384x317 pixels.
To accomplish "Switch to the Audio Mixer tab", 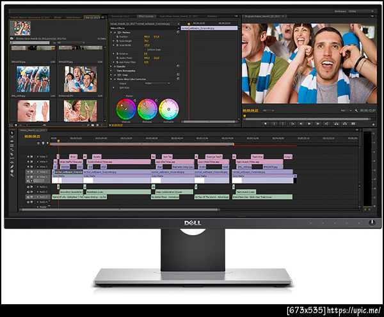I will (179, 17).
